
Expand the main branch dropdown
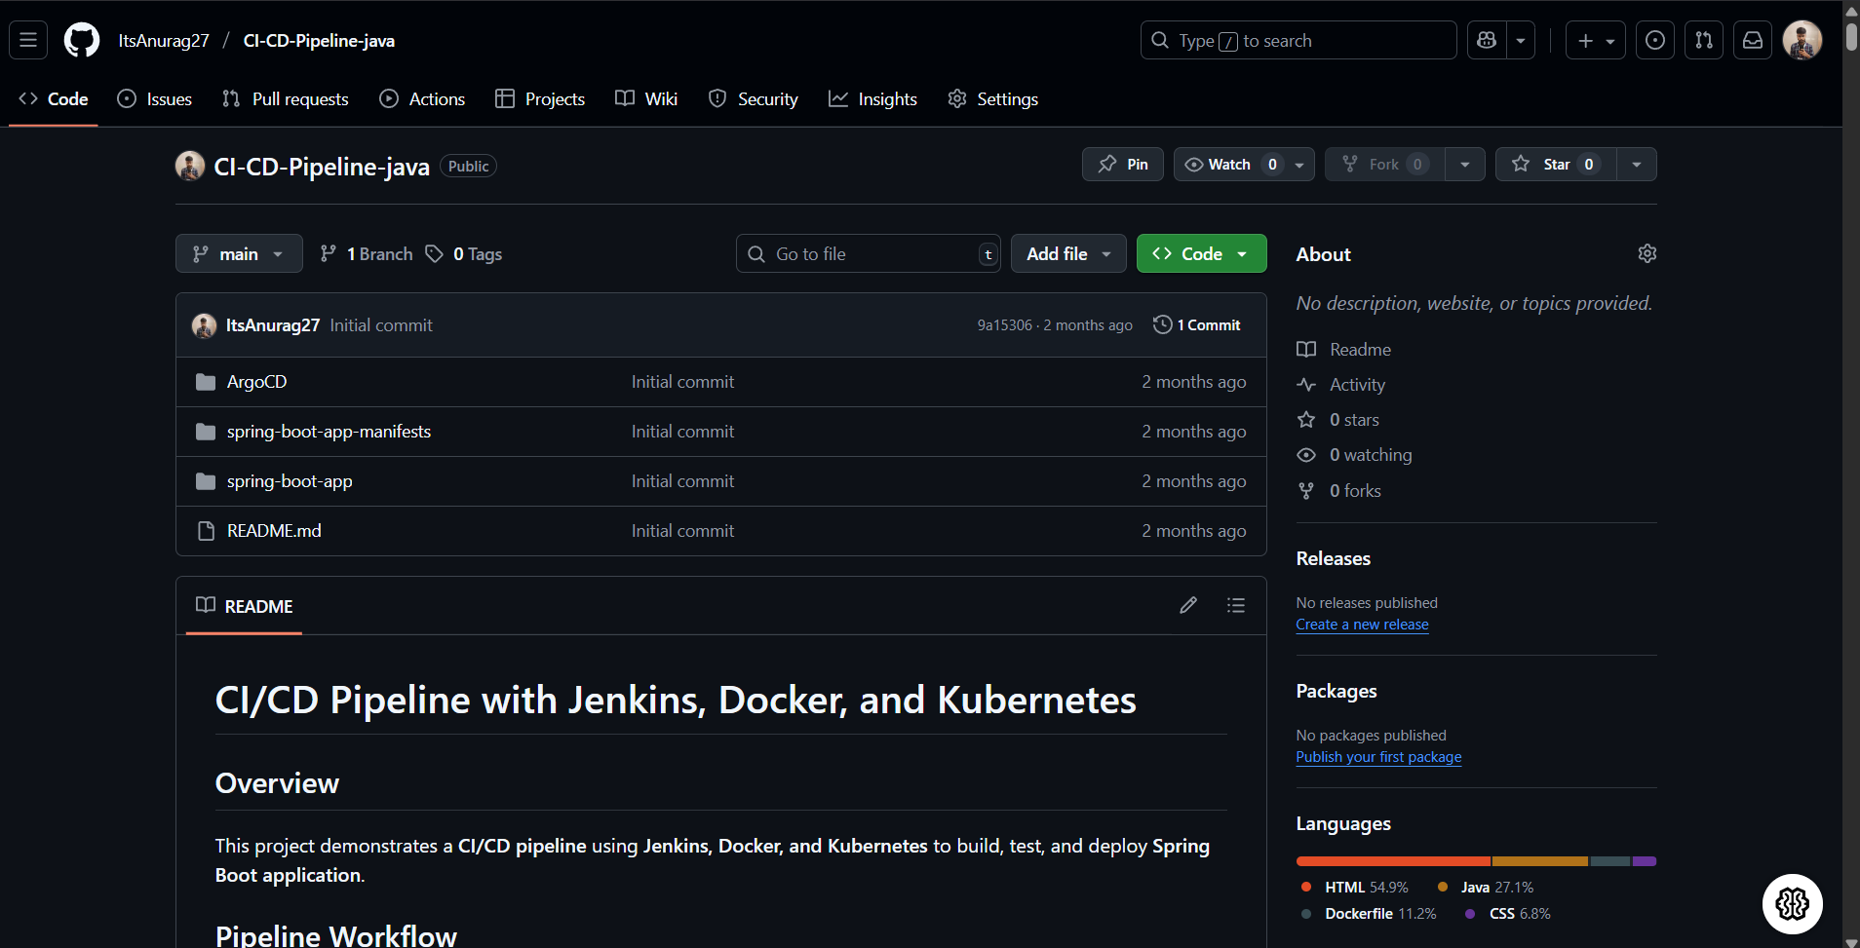(239, 254)
